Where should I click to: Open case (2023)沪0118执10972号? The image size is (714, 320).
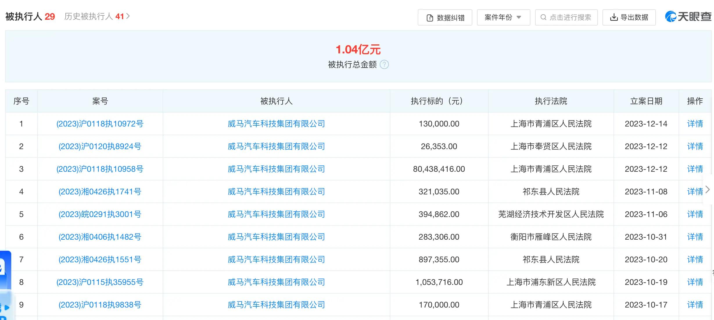[x=100, y=124]
